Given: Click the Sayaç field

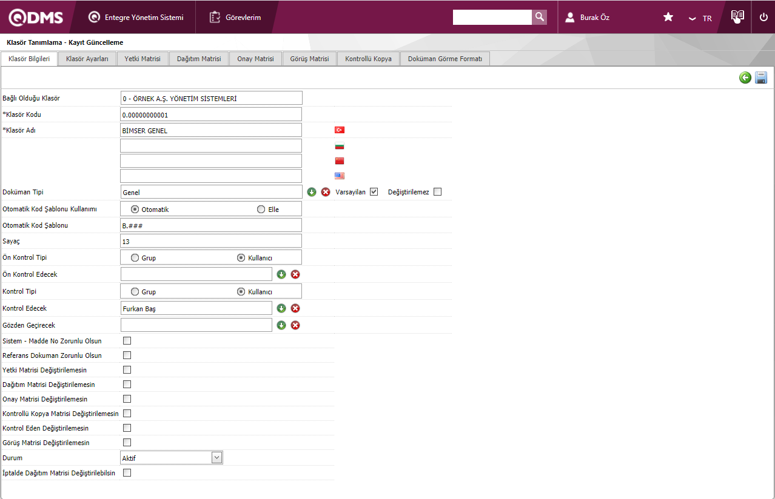Looking at the screenshot, I should pos(211,241).
